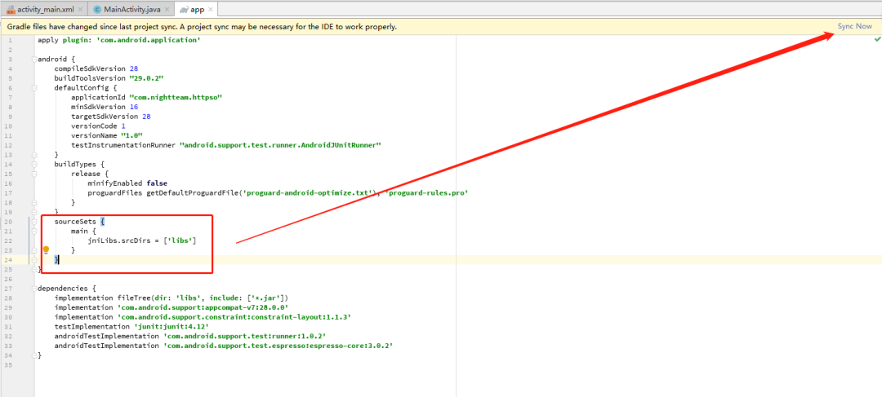Click the Sync Now link
The image size is (882, 397).
click(854, 26)
